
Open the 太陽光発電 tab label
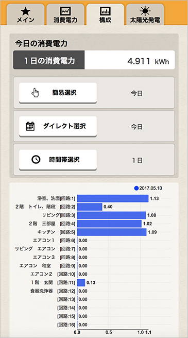145,20
